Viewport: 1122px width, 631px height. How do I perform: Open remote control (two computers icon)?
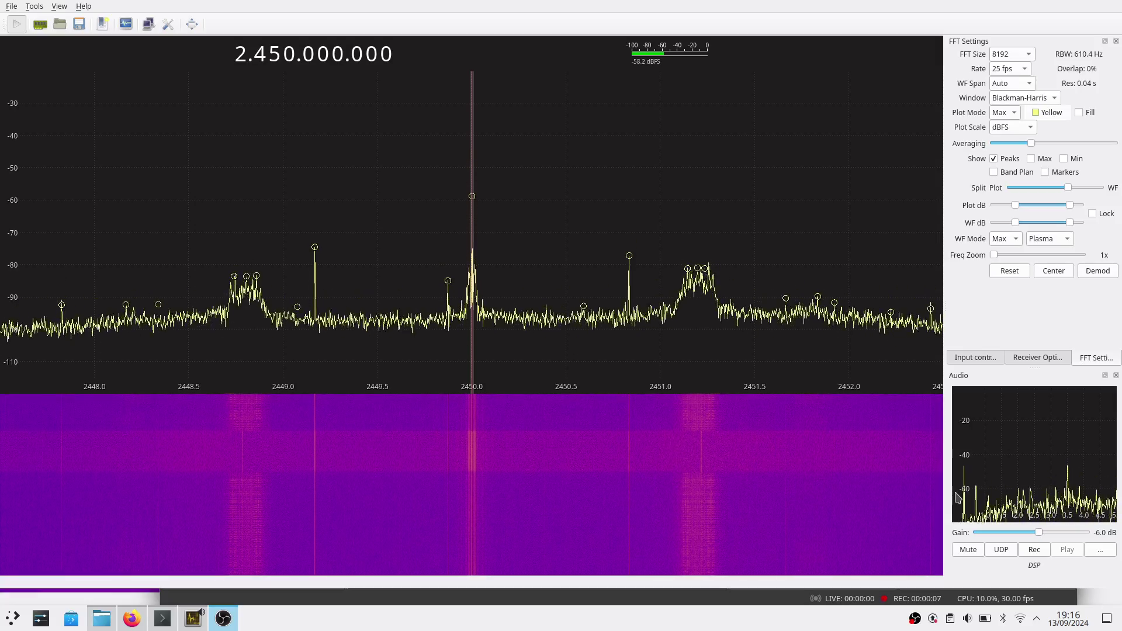(x=148, y=24)
